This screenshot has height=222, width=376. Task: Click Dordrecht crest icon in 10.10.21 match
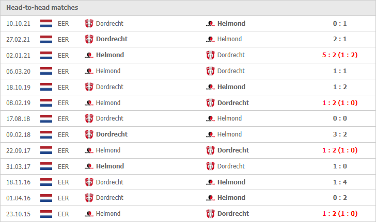(89, 24)
